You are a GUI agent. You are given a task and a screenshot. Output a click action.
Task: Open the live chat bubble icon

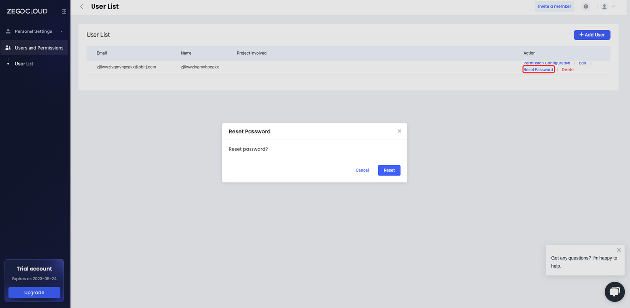tap(614, 292)
